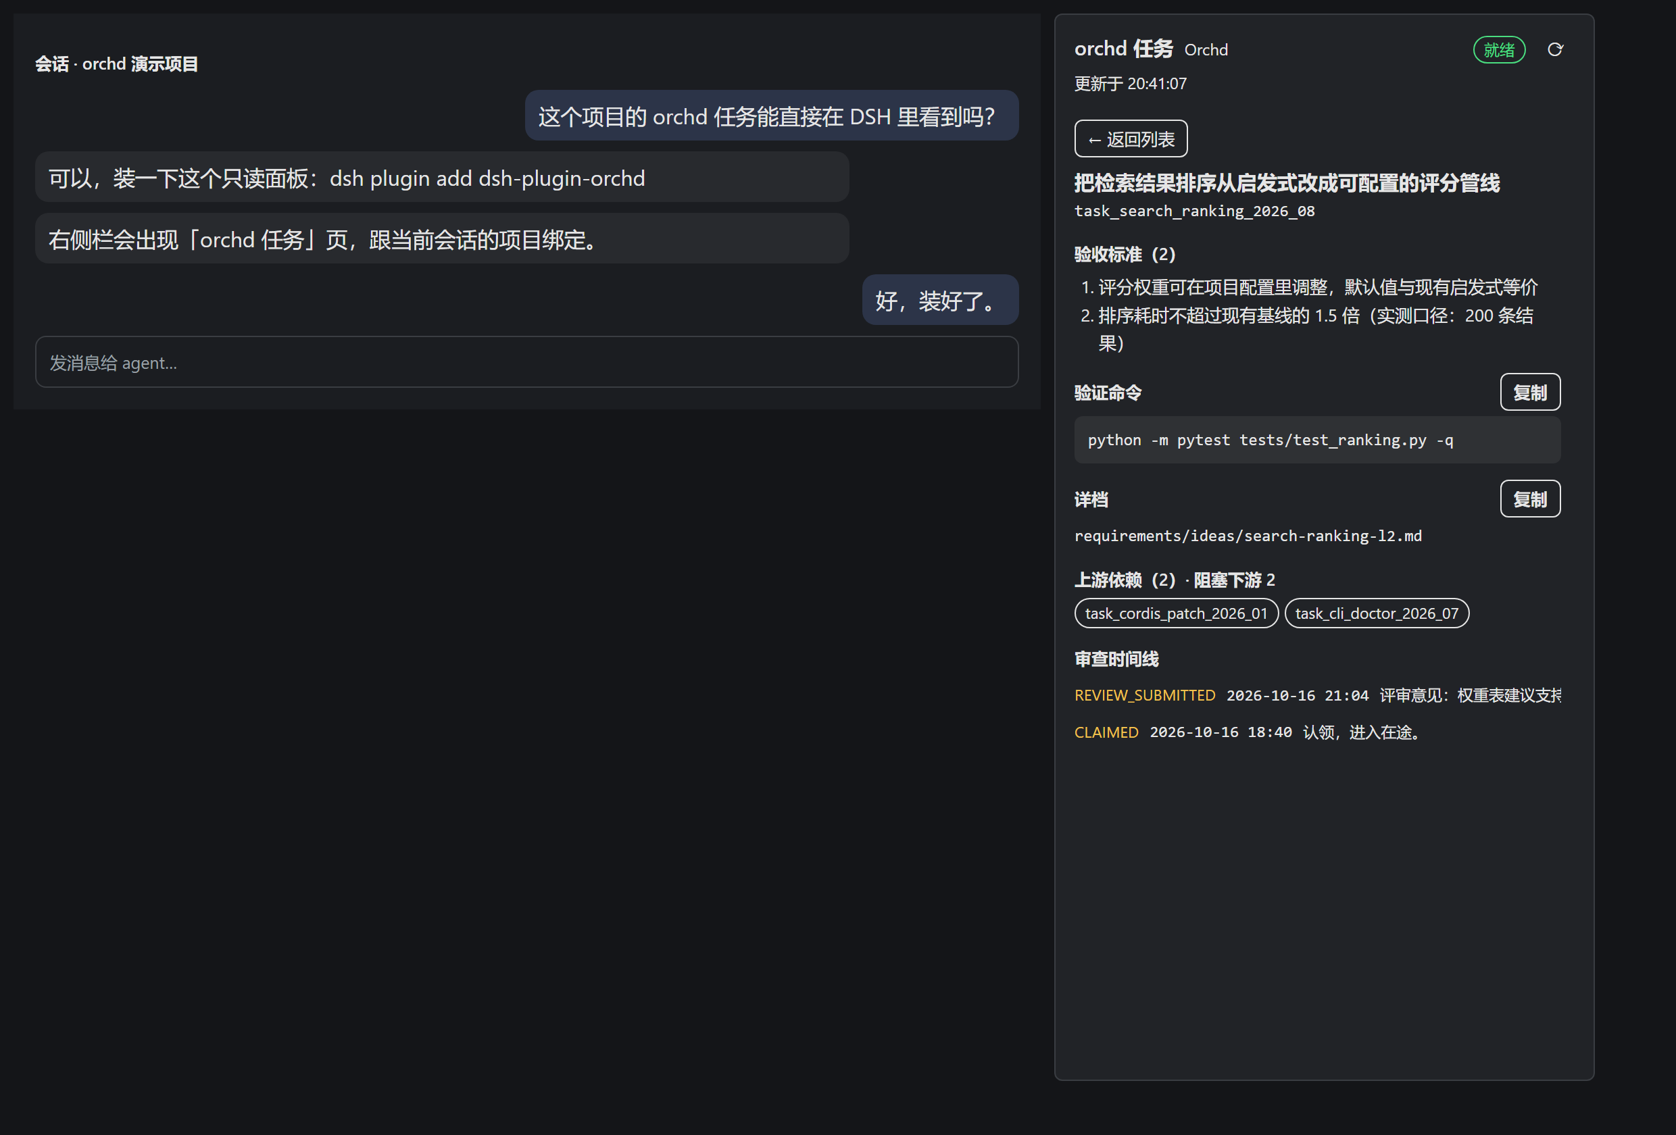The width and height of the screenshot is (1676, 1135).
Task: Click the 更新于 20:41:07 timestamp
Action: (1130, 84)
